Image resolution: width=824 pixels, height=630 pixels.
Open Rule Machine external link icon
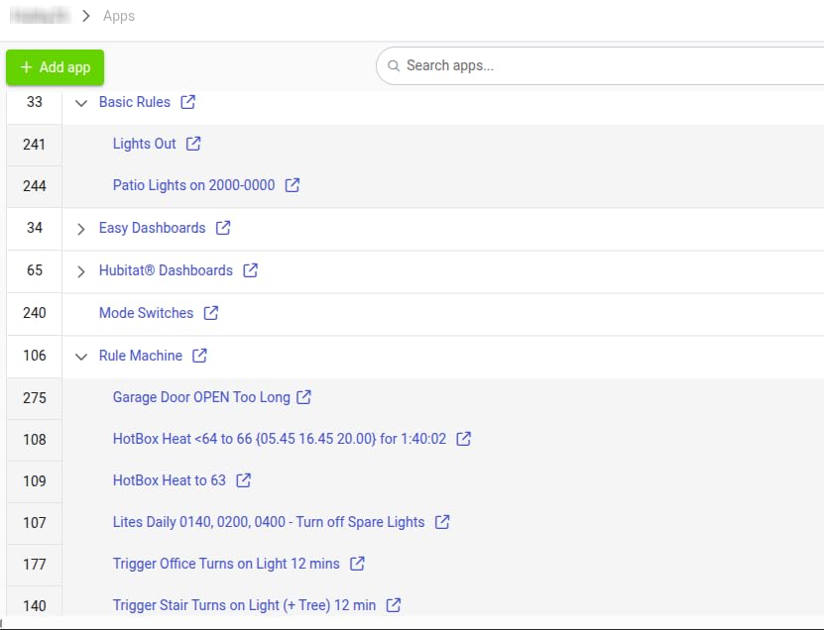click(200, 356)
